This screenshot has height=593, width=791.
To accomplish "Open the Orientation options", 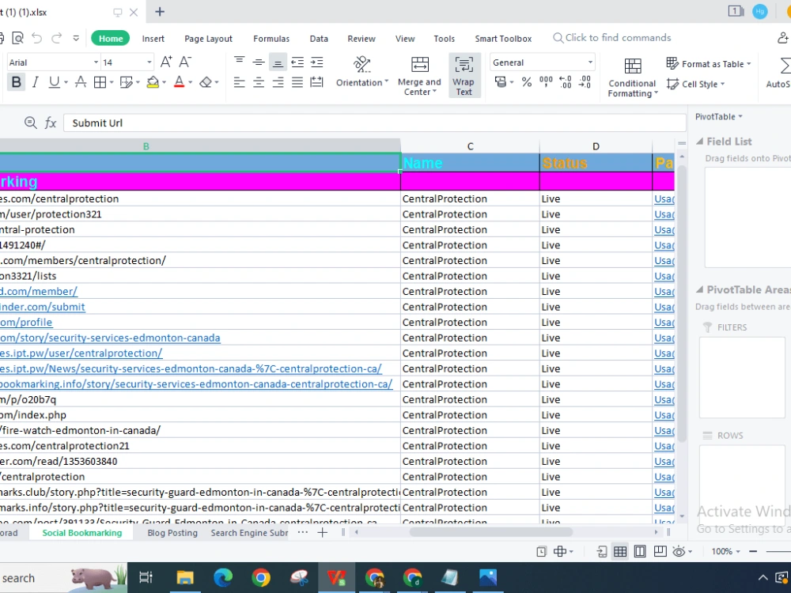I will [x=362, y=72].
